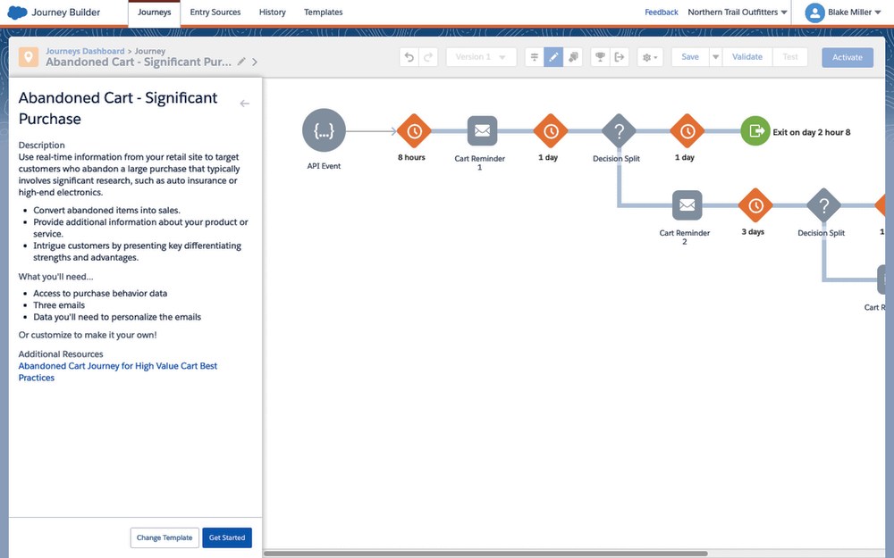
Task: Click the Get Started button
Action: pyautogui.click(x=227, y=537)
